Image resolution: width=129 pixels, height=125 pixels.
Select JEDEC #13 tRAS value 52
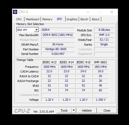[x=49, y=85]
